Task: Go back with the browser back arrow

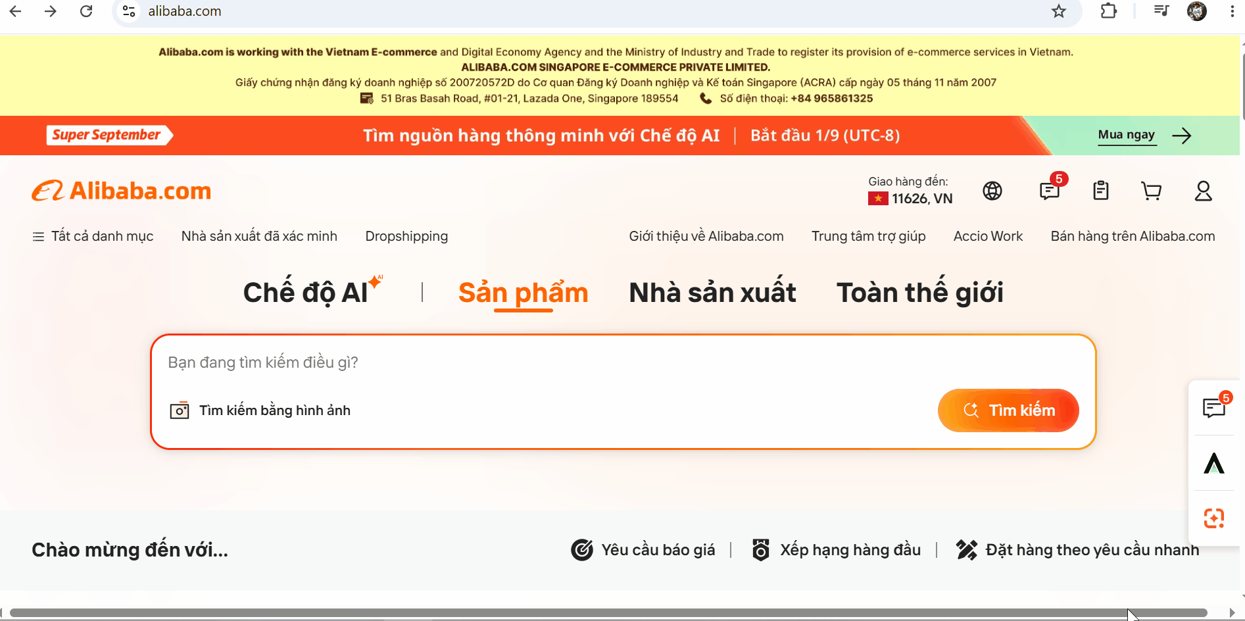Action: [16, 11]
